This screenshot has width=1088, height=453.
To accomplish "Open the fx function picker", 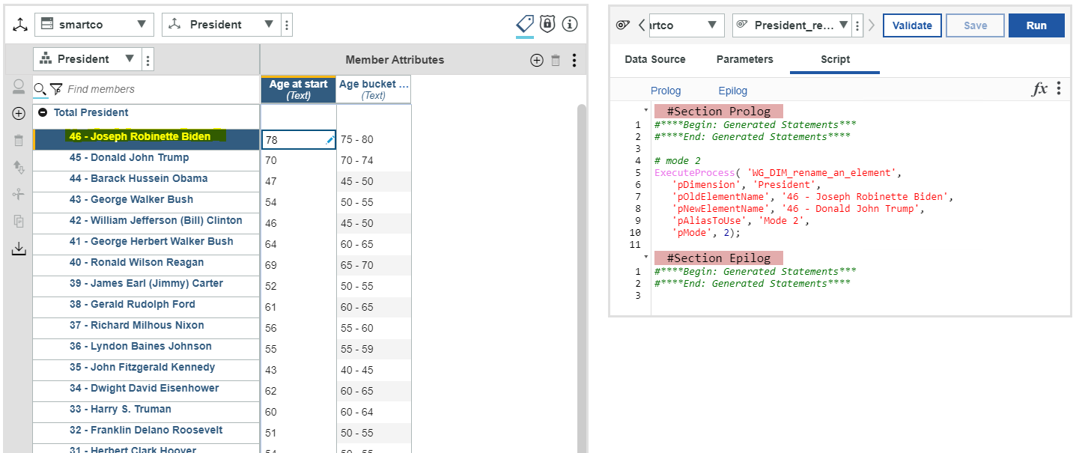I will [x=1040, y=89].
